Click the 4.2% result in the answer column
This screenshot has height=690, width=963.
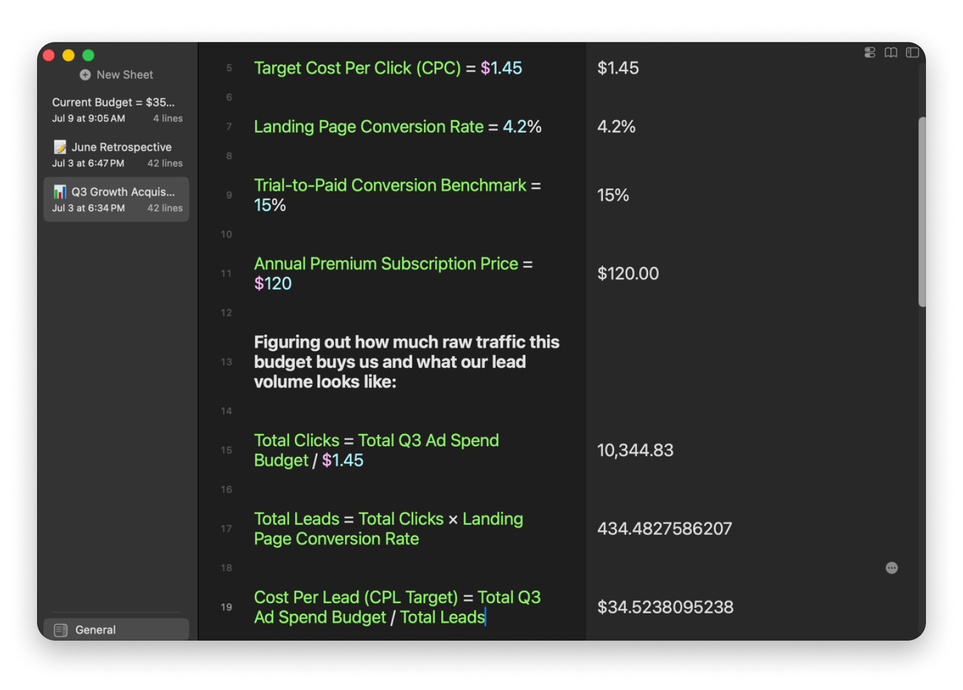click(616, 127)
